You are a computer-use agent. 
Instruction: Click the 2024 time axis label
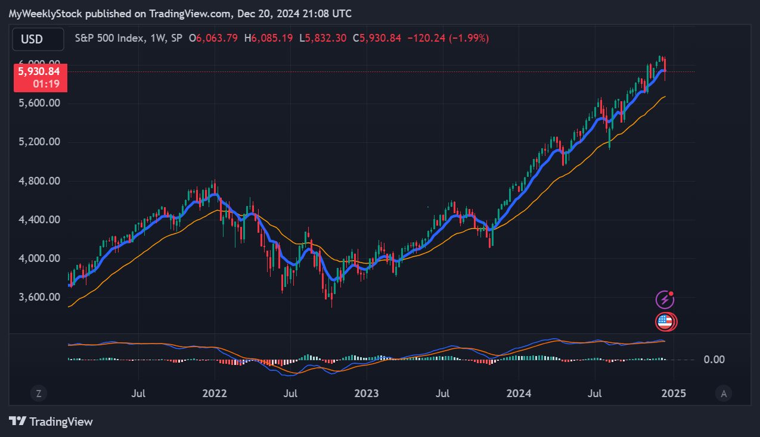[x=519, y=394]
